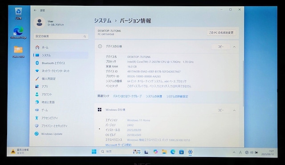Screen dimensions: 285x165
Task: Collapse the デバイスの仕様 section chevron
Action: coord(234,47)
